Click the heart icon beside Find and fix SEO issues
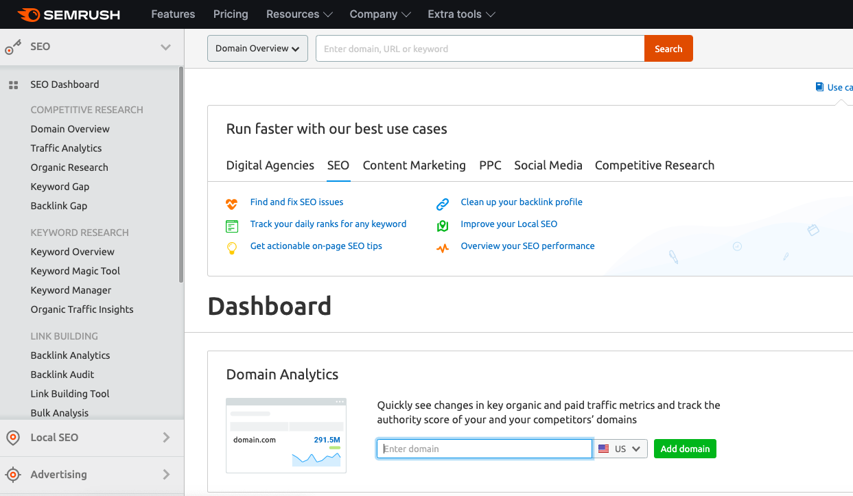Viewport: 853px width, 496px height. pos(232,203)
